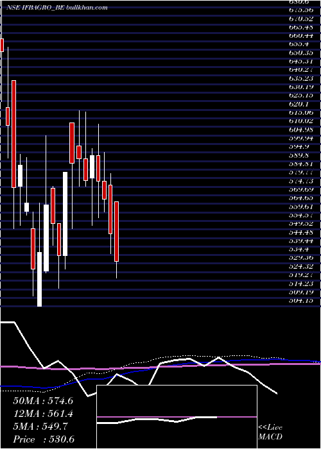Click the 665.48 price axis label
The height and width of the screenshot is (449, 321).
click(300, 27)
